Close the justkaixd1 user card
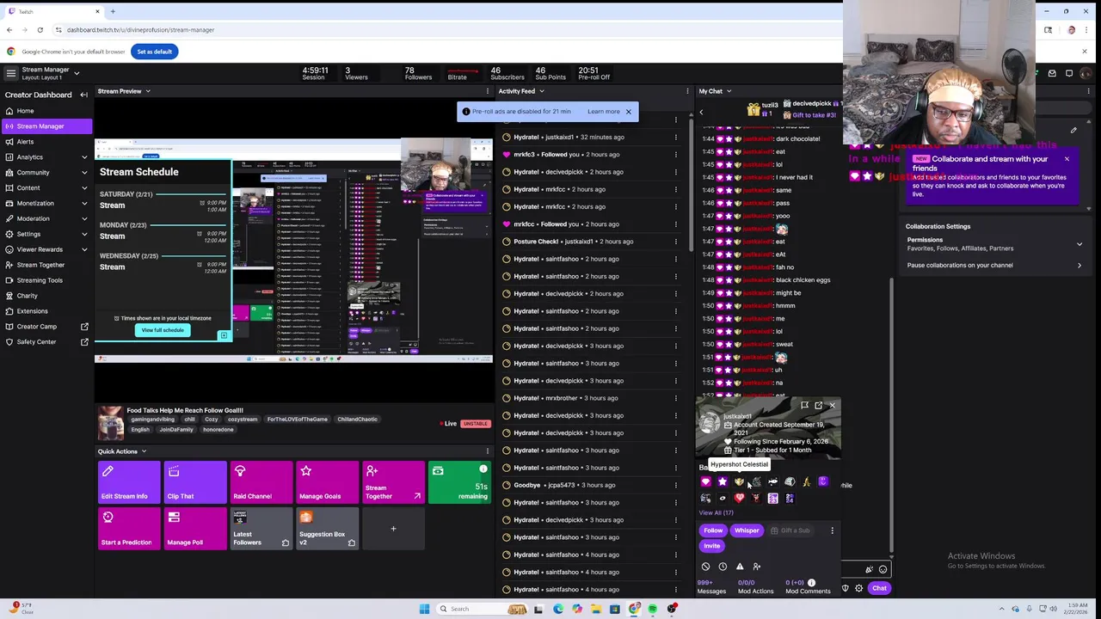1101x619 pixels. 832,405
